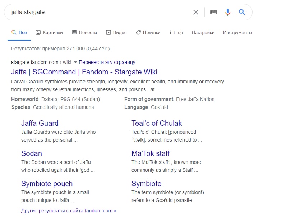The height and width of the screenshot is (221, 291).
Task: Go to Покупки shopping tab
Action: pyautogui.click(x=148, y=32)
